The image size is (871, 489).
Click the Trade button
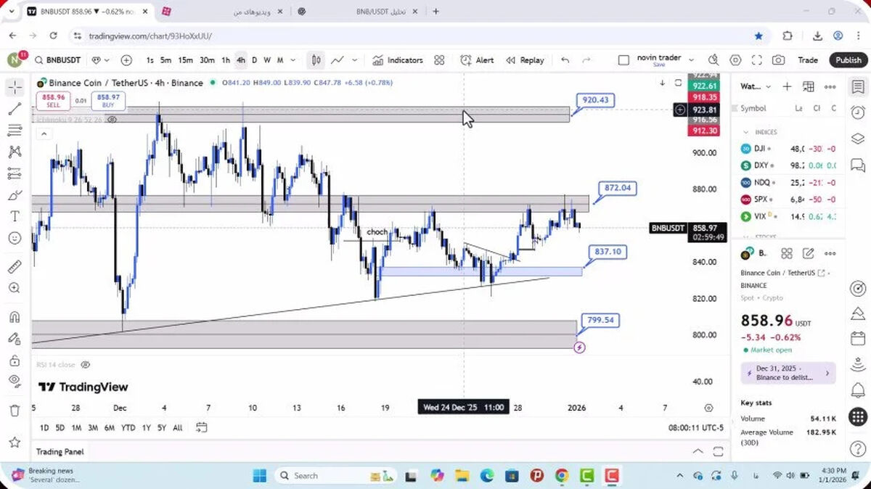(x=807, y=60)
